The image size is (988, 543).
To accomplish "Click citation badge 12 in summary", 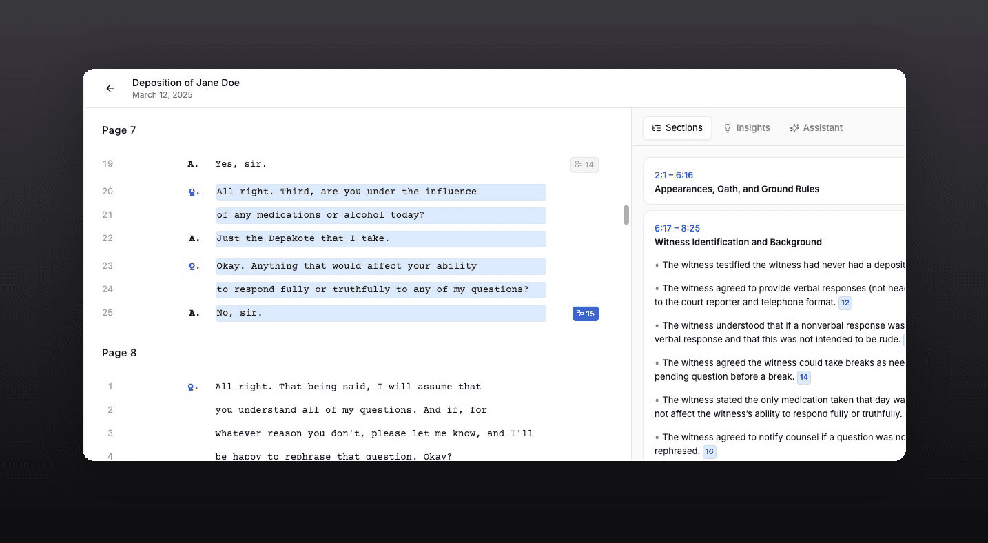I will click(845, 303).
